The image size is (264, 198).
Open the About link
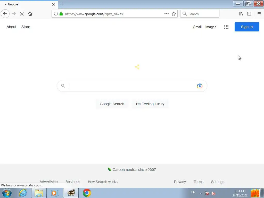pos(11,27)
